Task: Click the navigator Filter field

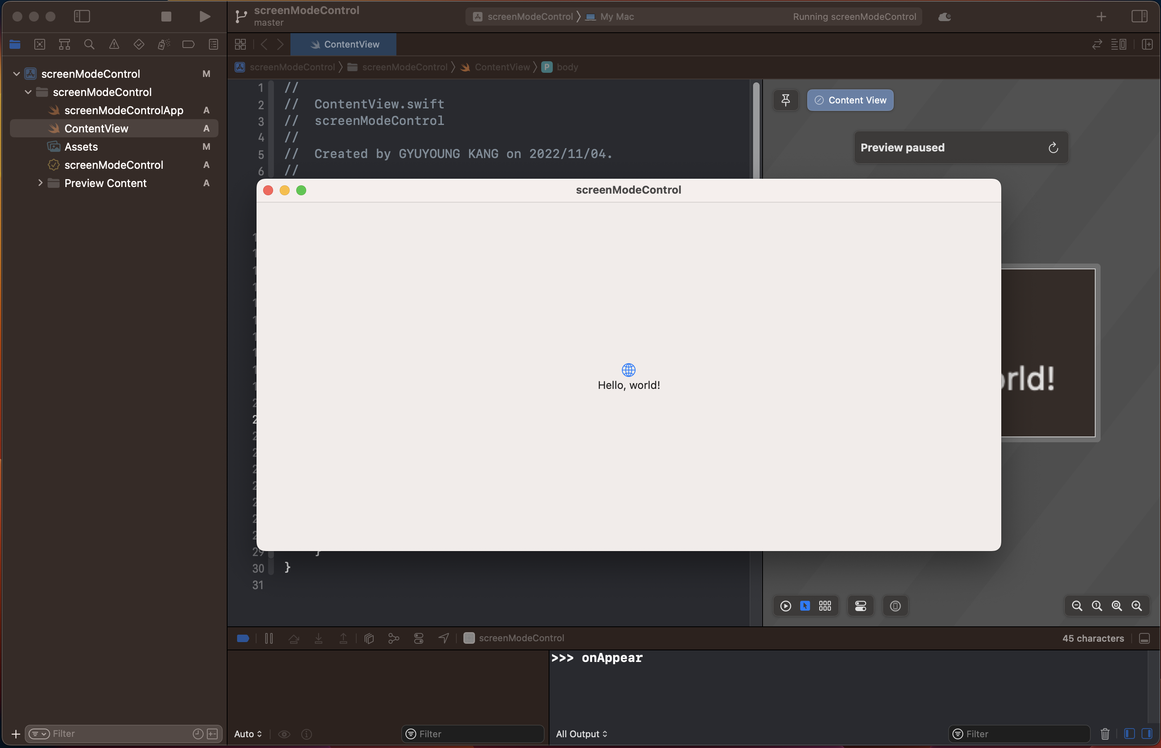Action: [x=122, y=734]
